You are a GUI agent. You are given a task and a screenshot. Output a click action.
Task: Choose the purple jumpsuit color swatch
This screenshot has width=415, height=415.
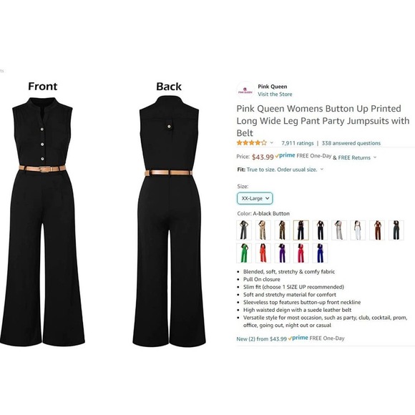pos(282,253)
